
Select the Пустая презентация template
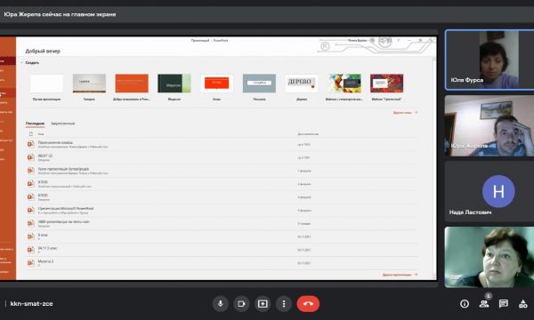(46, 84)
